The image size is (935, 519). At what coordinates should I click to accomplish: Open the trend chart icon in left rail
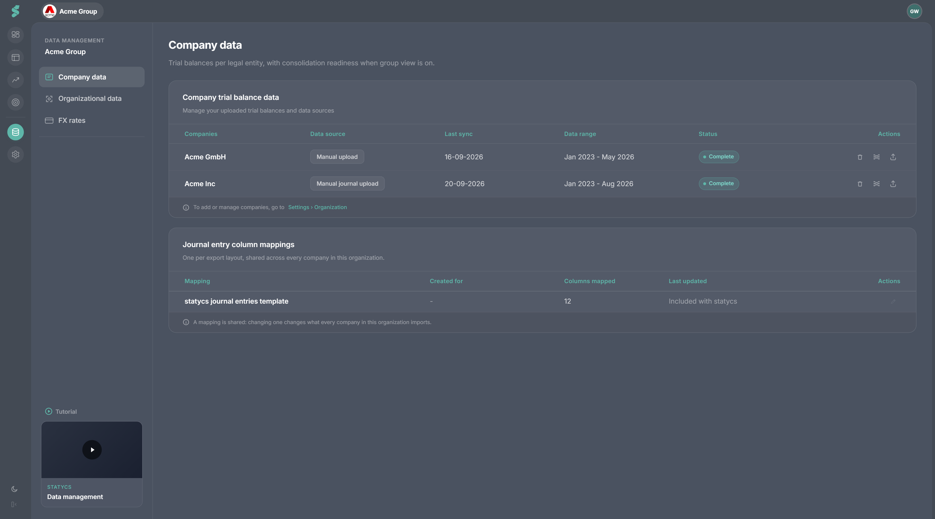pos(16,80)
